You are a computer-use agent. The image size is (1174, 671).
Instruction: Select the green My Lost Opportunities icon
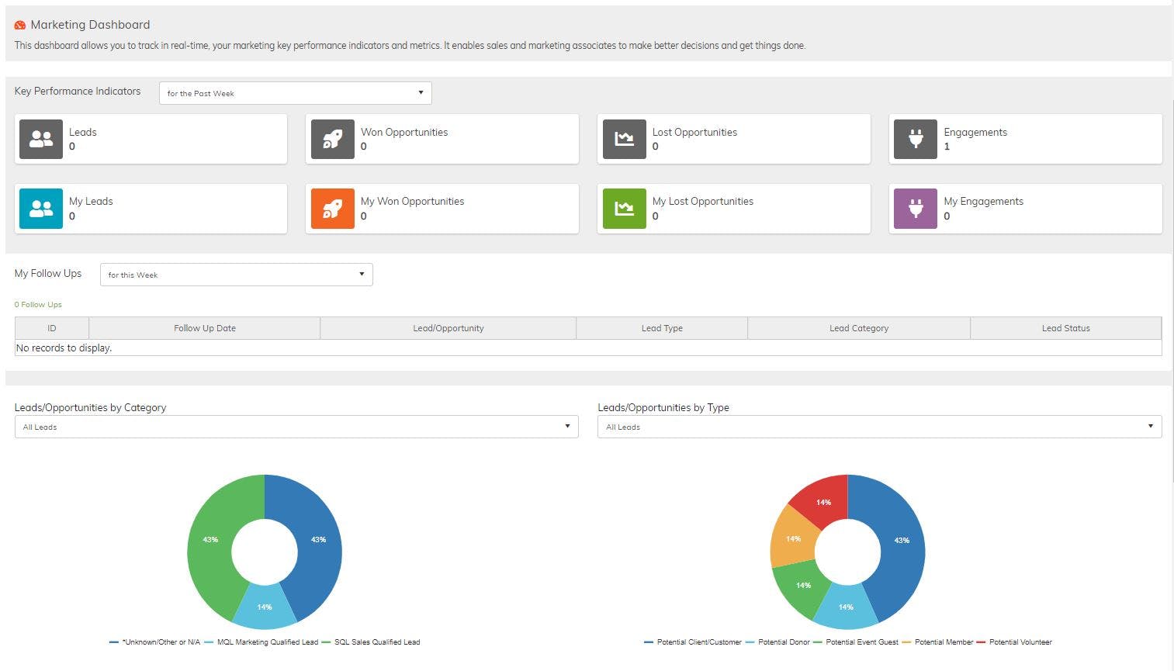[x=625, y=209]
